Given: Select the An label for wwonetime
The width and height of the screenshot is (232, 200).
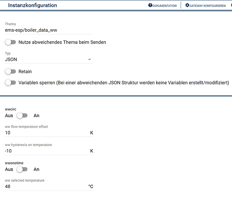Looking at the screenshot, I should click(36, 169).
